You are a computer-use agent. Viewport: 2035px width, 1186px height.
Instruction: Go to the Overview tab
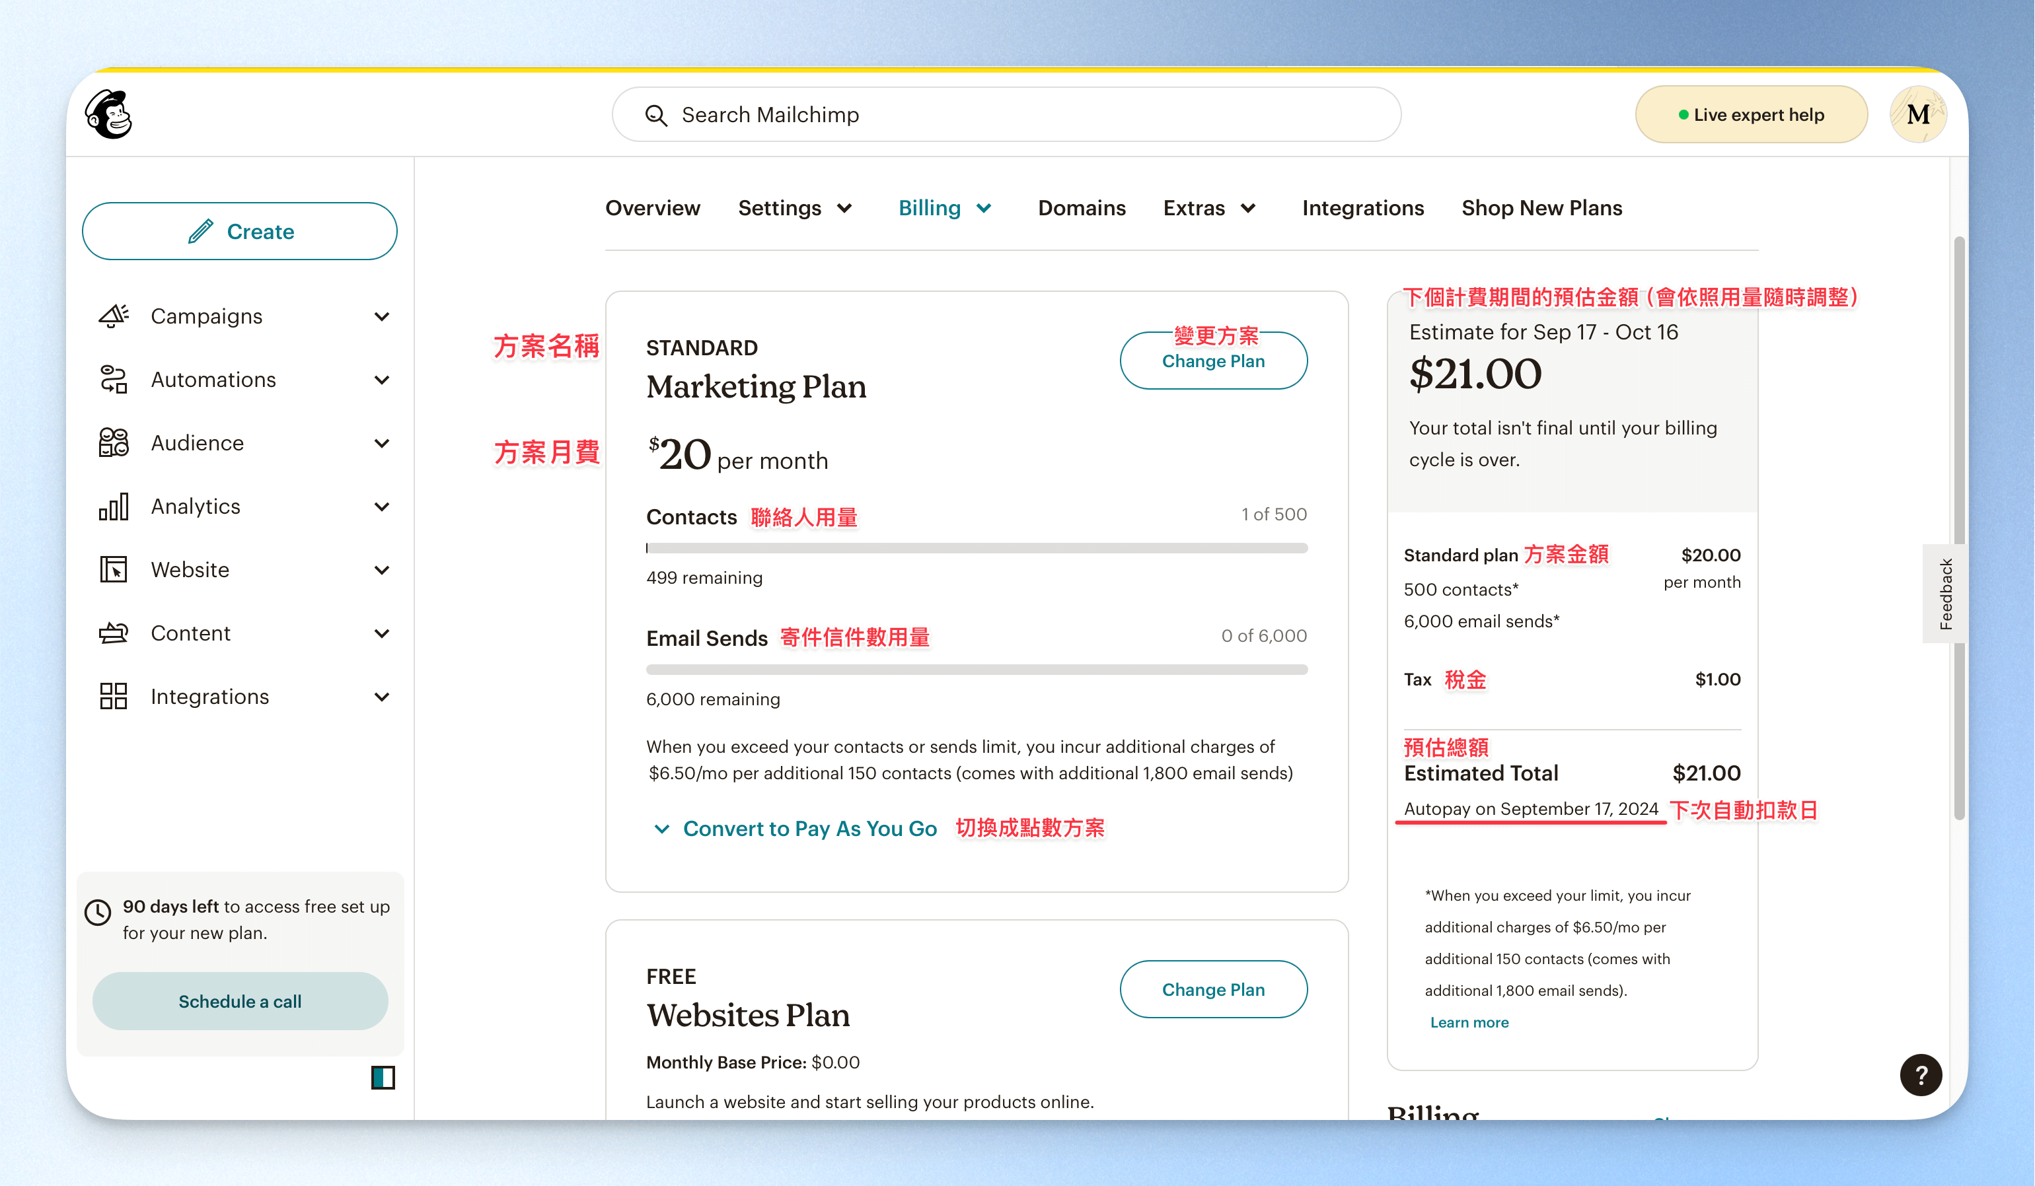click(x=653, y=208)
